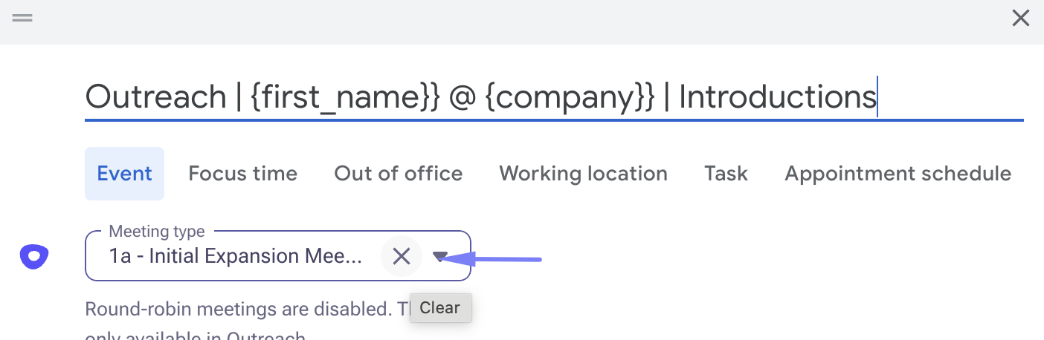This screenshot has width=1044, height=340.
Task: Click the purple Outreach logo icon
Action: (34, 257)
